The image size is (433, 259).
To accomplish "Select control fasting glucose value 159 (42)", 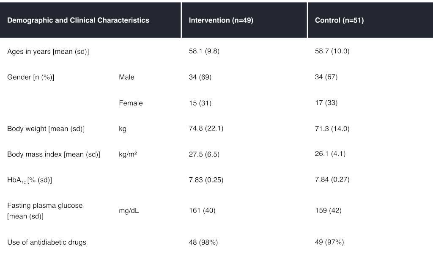I will [x=328, y=211].
